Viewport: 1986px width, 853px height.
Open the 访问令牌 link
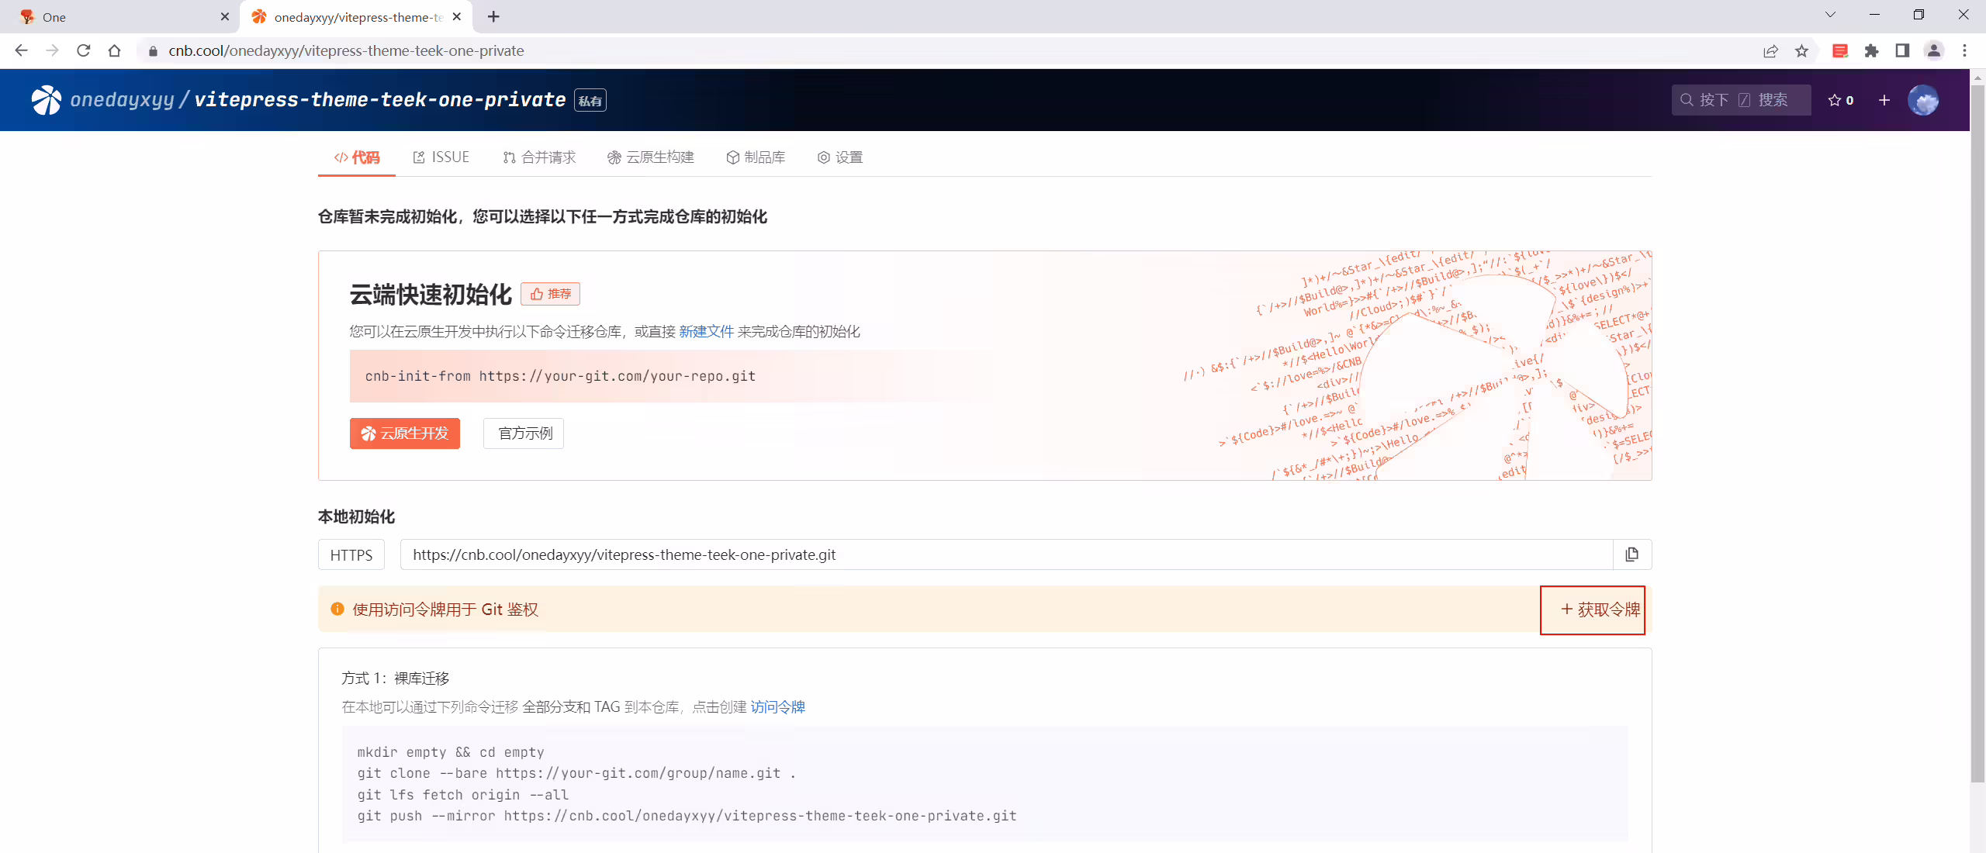777,707
